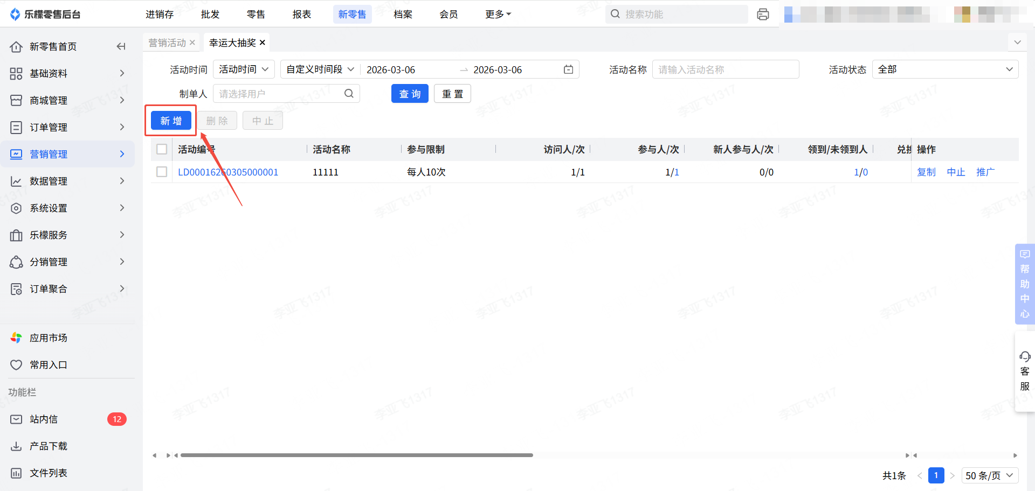This screenshot has height=491, width=1035.
Task: Open the 零售 top menu
Action: (256, 15)
